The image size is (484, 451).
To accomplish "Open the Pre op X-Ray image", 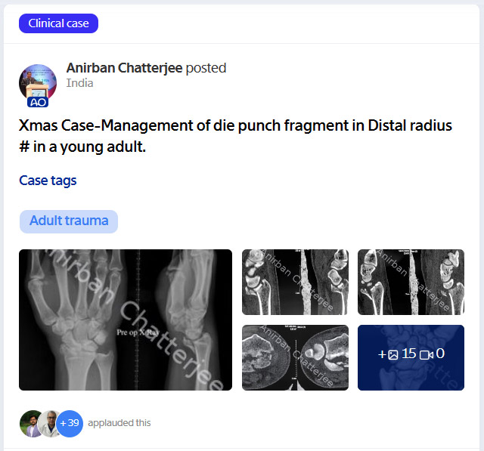I will [126, 320].
